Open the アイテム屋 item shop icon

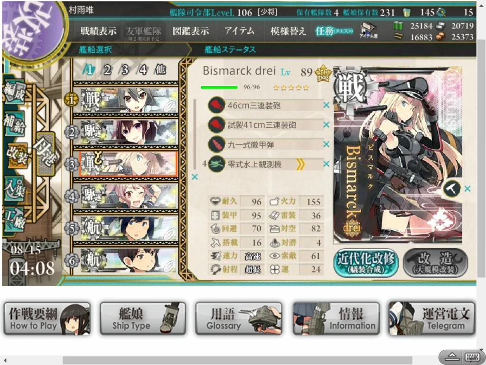(368, 31)
